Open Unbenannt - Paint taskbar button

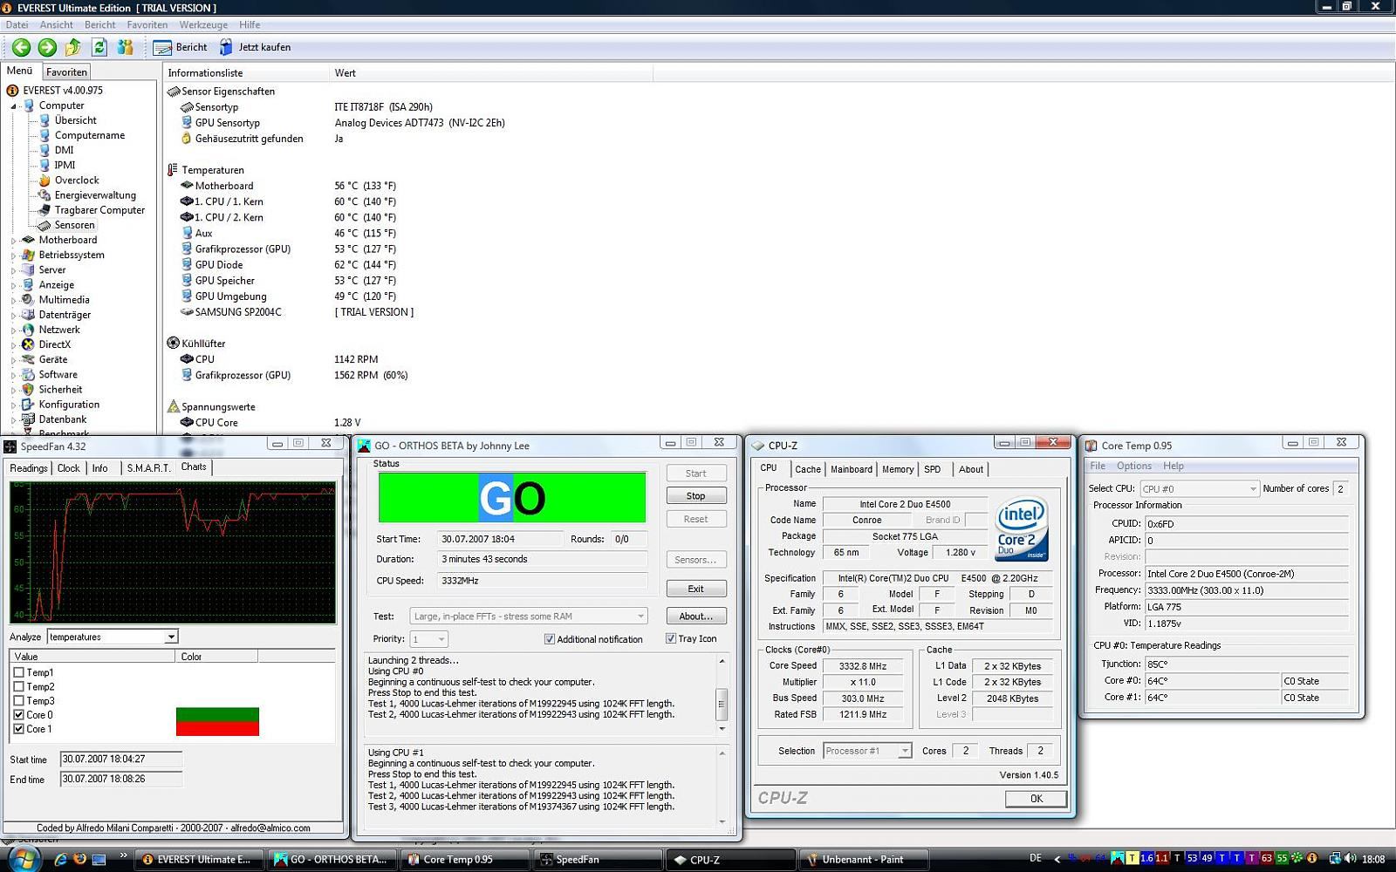coord(862,860)
